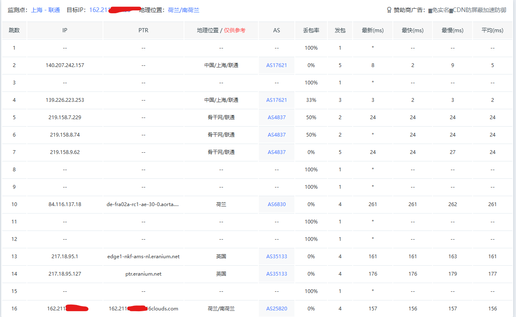This screenshot has width=516, height=317.
Task: Open AS4837 in the 219.158.9.62 row
Action: [x=277, y=152]
